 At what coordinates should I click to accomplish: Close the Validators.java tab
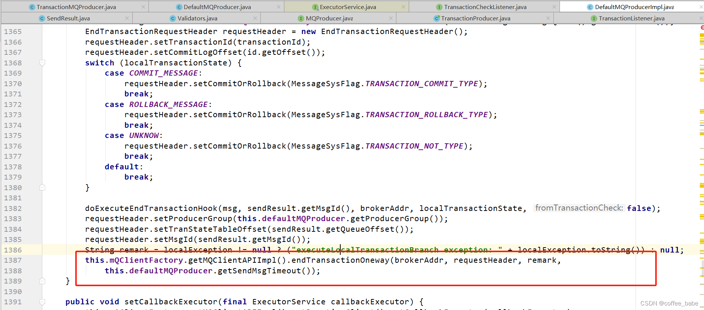(255, 18)
